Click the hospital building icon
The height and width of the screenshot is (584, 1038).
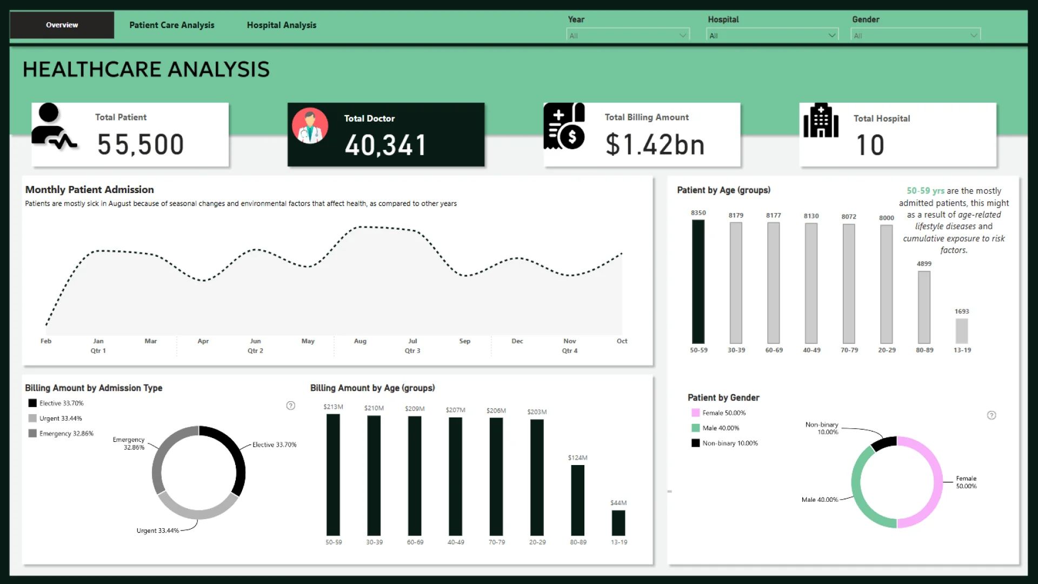(820, 121)
